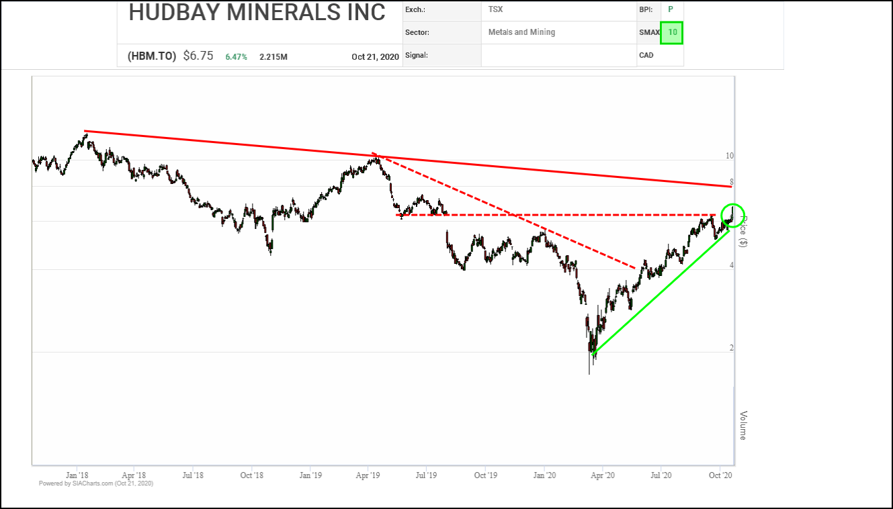The image size is (893, 509).
Task: Click the vertical Volume axis label
Action: click(743, 425)
